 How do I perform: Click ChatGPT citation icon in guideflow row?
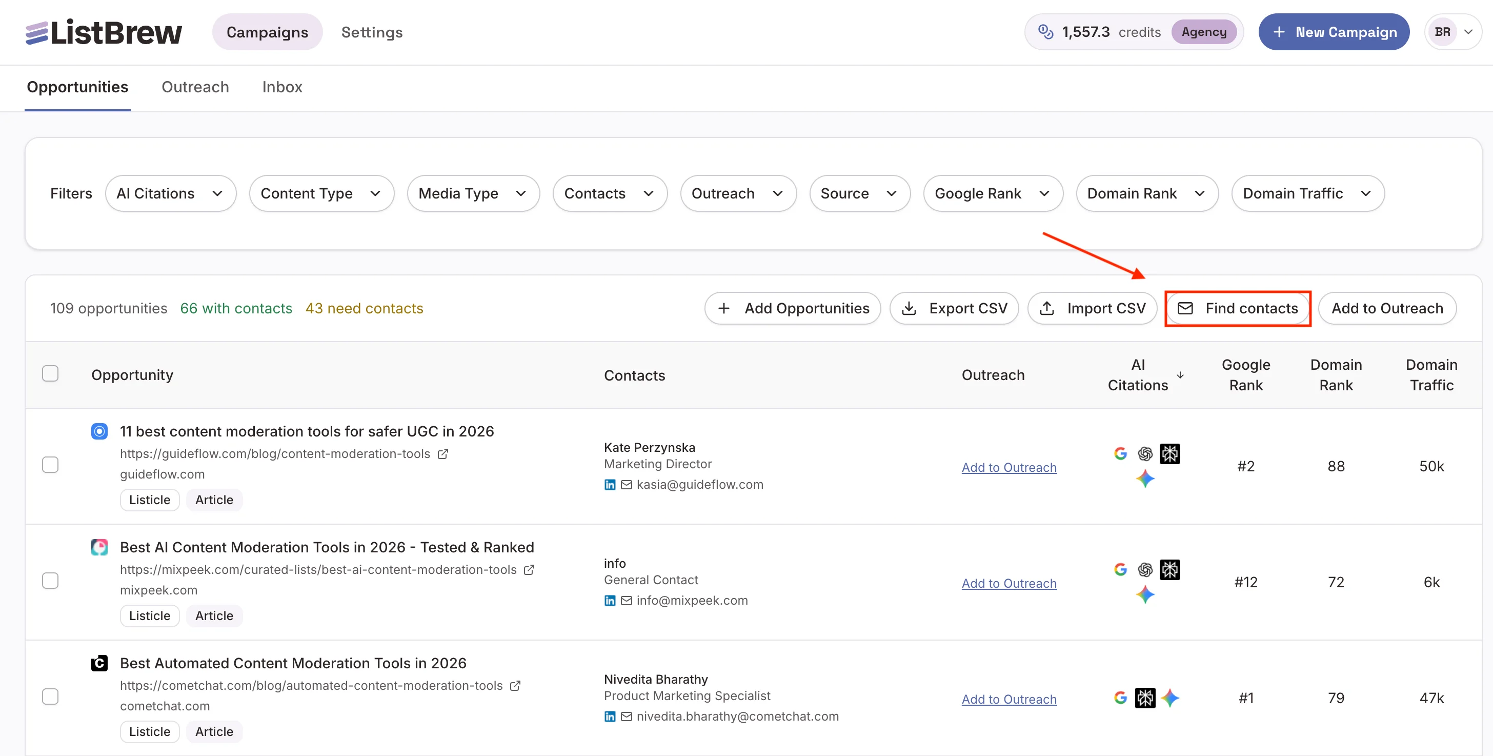pos(1145,453)
